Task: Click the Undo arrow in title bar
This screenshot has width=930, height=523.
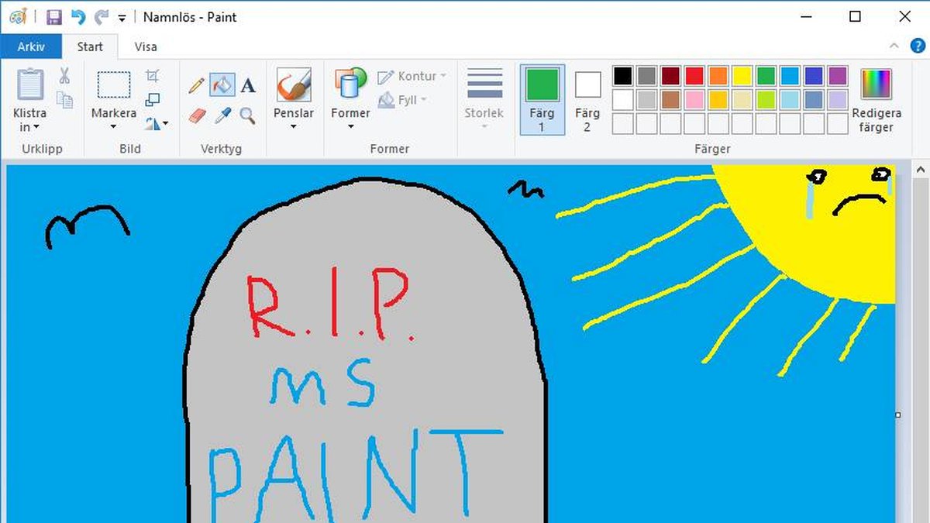Action: click(x=77, y=17)
